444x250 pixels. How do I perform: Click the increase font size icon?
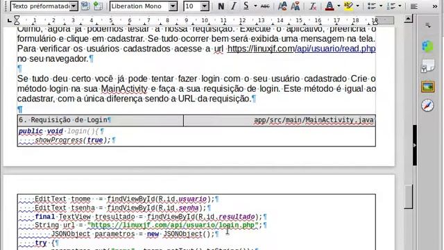[x=282, y=6]
